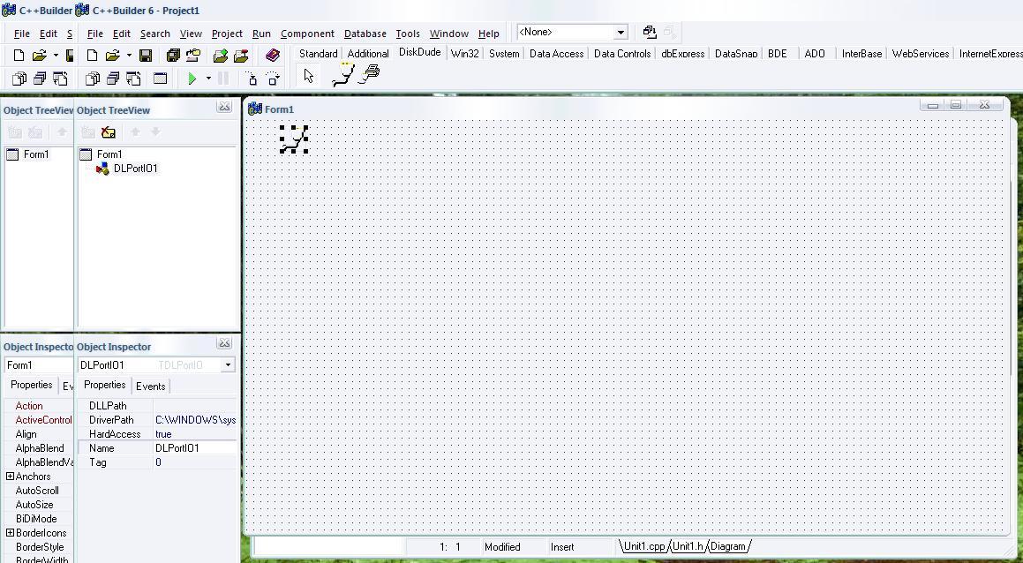Open the Component menu

(x=307, y=34)
